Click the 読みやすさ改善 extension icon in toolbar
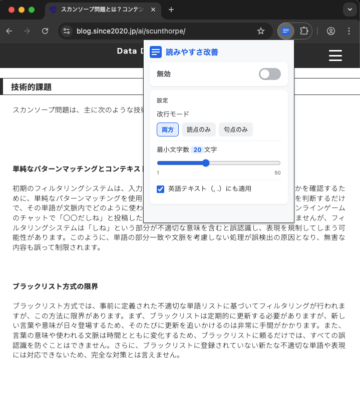Viewport: 360px width, 412px height. [286, 31]
